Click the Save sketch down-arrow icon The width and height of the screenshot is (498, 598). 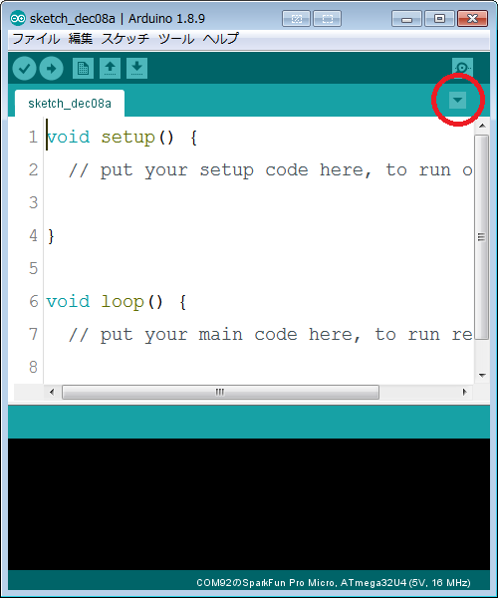[x=136, y=68]
